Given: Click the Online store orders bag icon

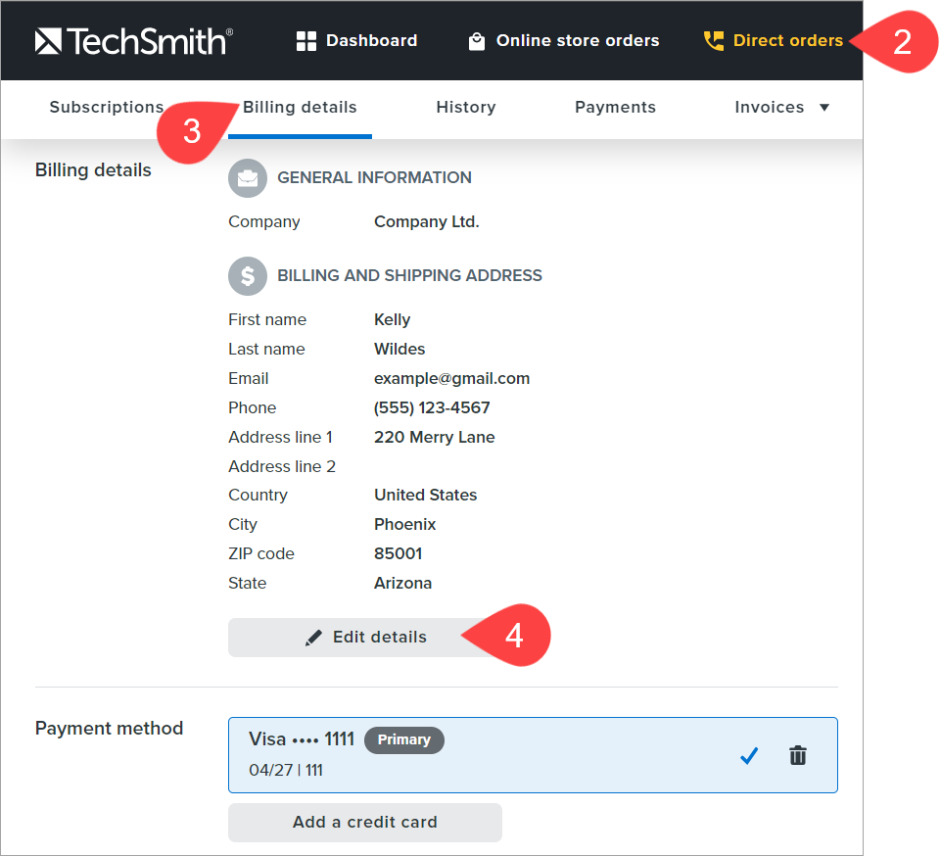Looking at the screenshot, I should (x=477, y=41).
